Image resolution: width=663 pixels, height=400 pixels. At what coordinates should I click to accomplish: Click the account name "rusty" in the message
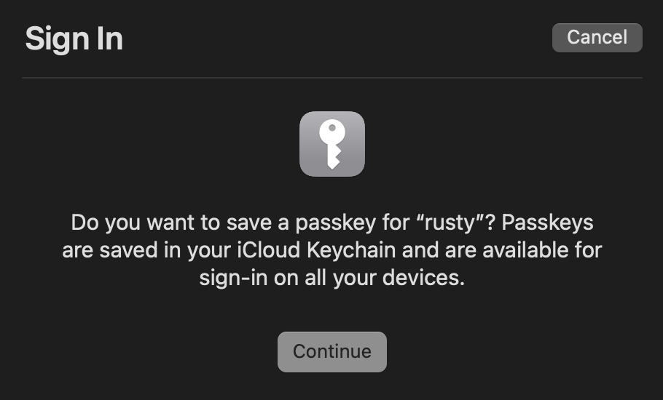450,223
